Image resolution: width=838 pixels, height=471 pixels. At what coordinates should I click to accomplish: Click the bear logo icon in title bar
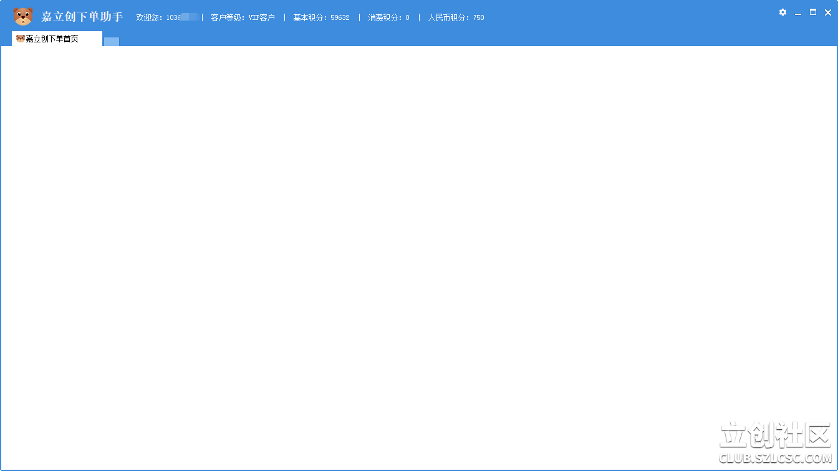(x=23, y=17)
